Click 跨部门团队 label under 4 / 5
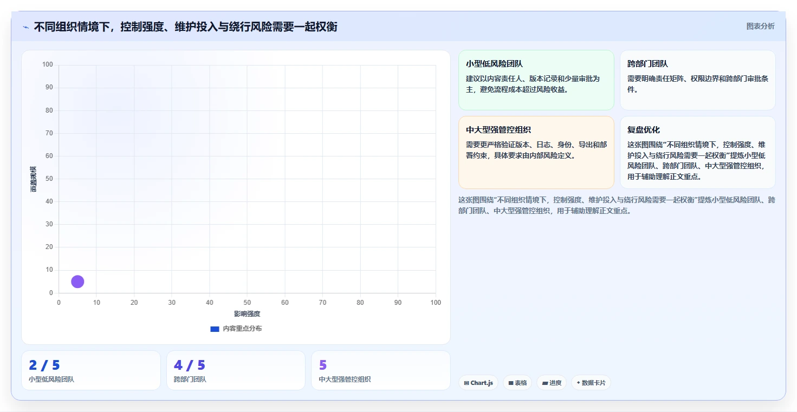The image size is (797, 412). click(190, 380)
